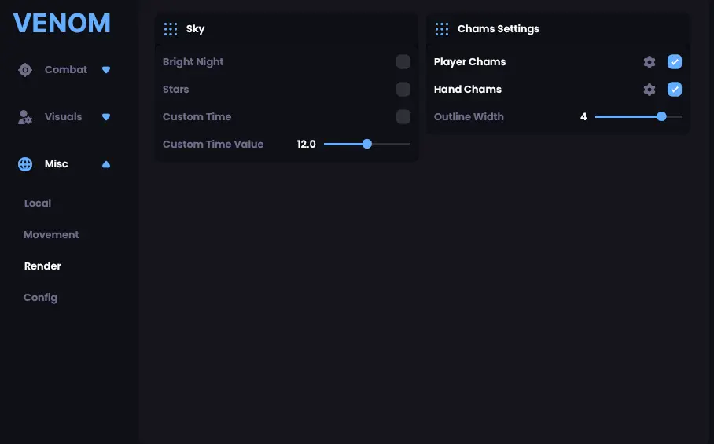Go to the Config submenu item
The image size is (714, 444).
coord(41,298)
